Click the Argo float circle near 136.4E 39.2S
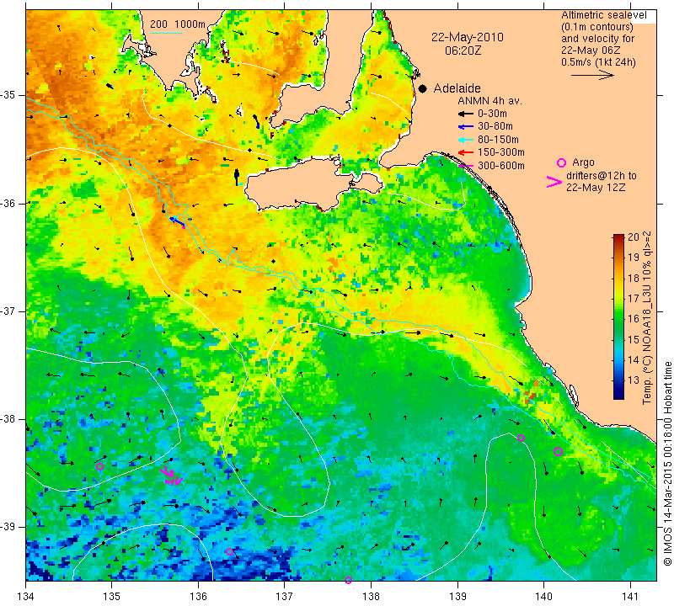 pos(229,552)
